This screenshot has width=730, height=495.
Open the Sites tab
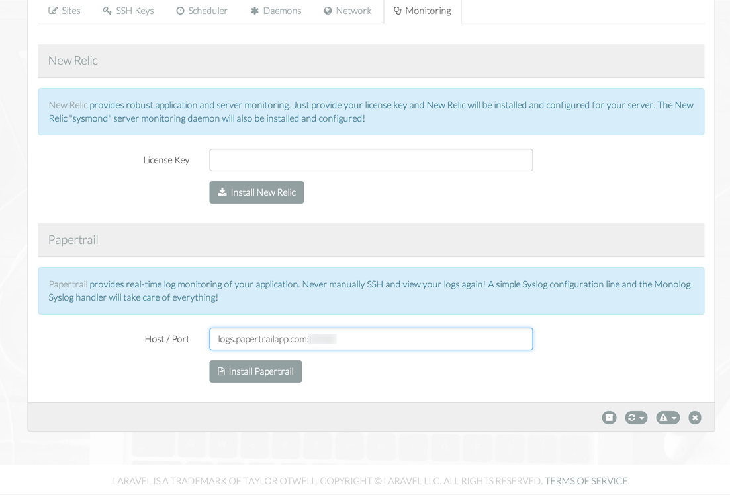[64, 11]
